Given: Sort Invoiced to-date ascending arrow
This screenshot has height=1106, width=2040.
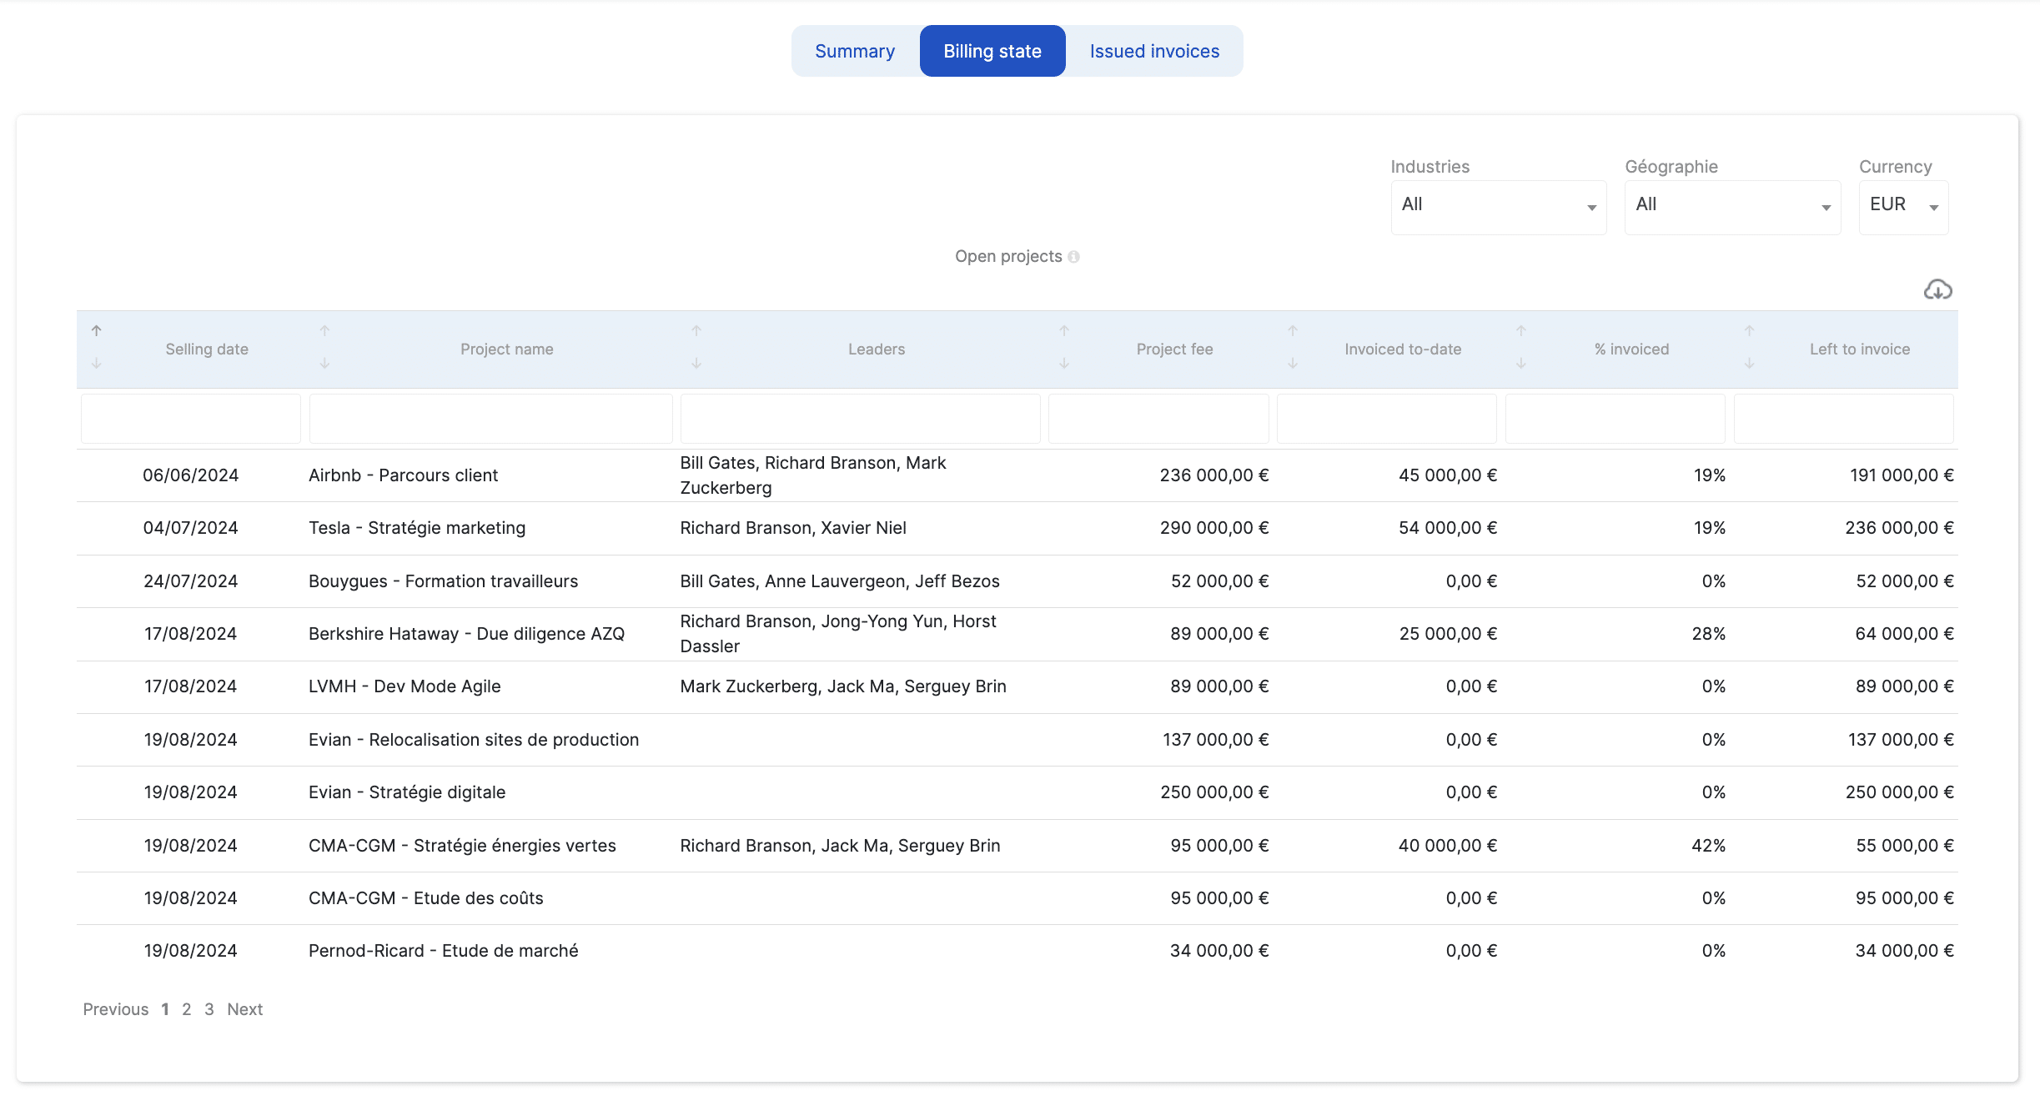Looking at the screenshot, I should 1293,331.
